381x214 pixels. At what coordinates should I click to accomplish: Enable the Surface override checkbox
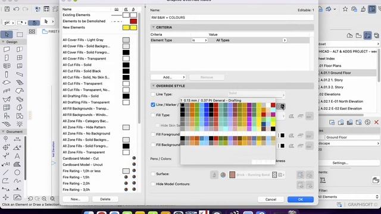pos(153,174)
